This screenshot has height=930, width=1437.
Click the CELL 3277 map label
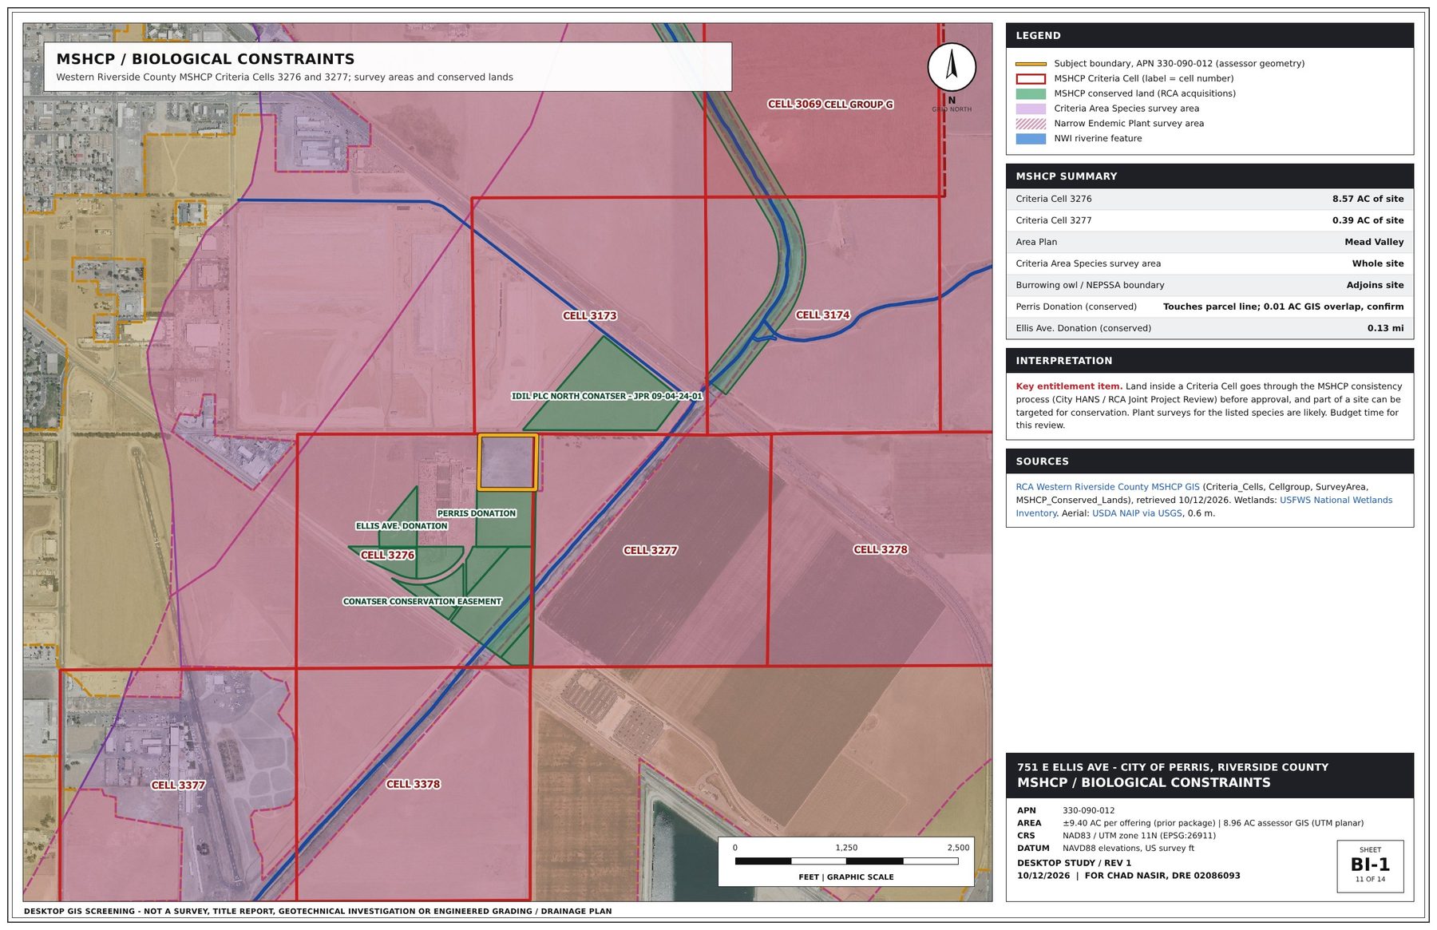point(650,550)
